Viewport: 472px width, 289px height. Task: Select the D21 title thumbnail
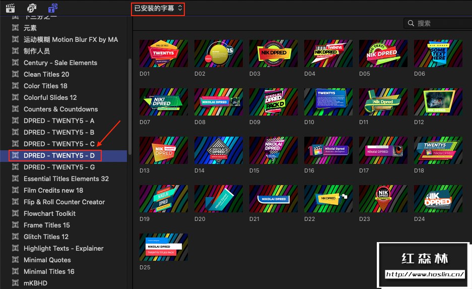click(274, 199)
